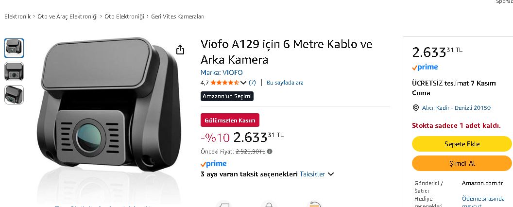This screenshot has width=513, height=207.
Task: Open the Marka: VIOFO brand link
Action: 222,72
